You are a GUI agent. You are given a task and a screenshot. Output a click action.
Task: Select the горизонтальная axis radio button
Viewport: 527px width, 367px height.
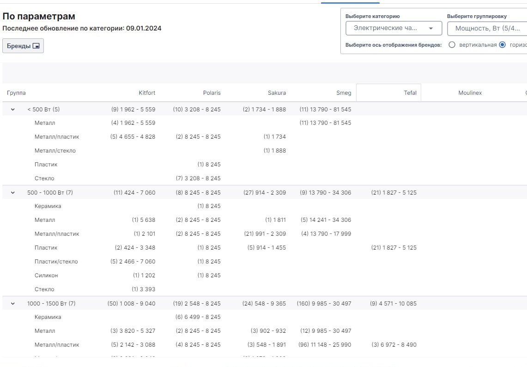tap(503, 45)
